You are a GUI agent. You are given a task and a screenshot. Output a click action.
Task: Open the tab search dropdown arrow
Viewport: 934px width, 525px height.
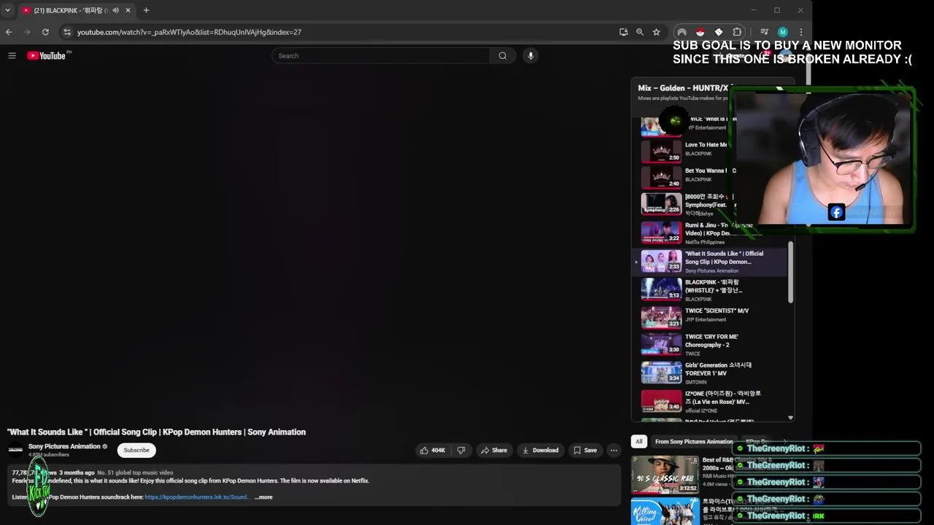tap(8, 10)
